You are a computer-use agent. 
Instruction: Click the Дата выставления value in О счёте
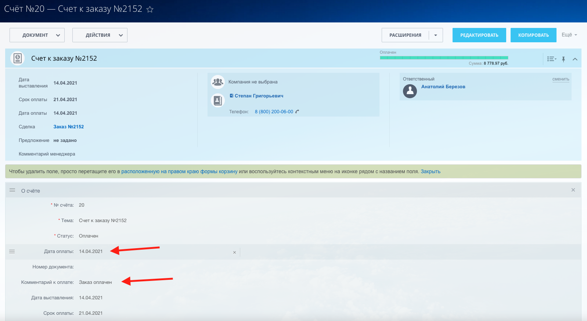(x=91, y=298)
